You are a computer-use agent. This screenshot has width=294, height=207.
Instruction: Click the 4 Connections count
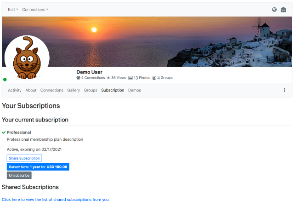tap(93, 78)
